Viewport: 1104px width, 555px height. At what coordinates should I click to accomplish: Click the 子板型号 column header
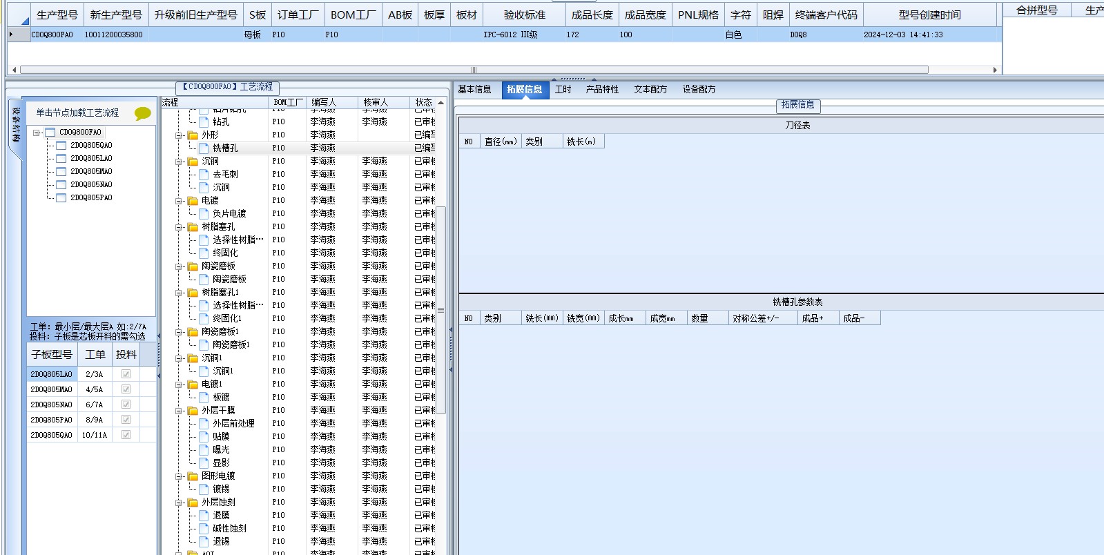[52, 354]
